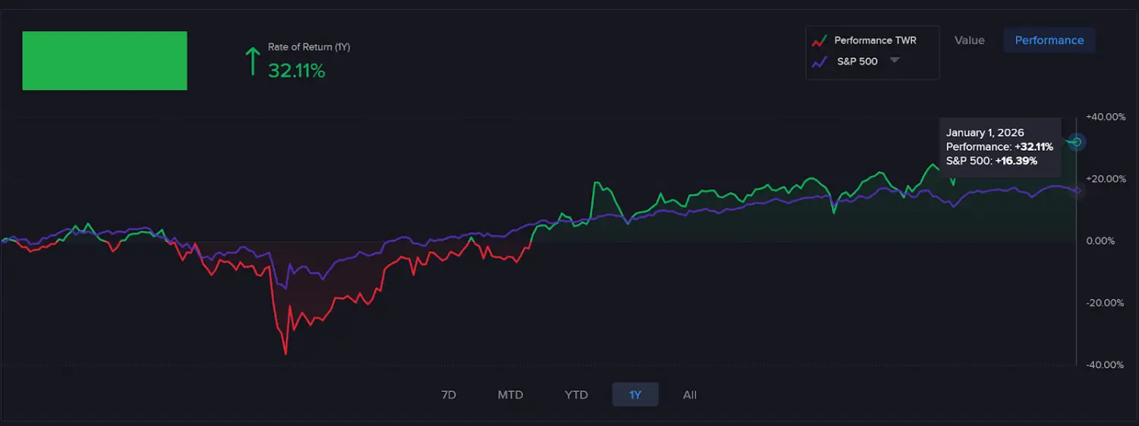Switch chart to Value view

coord(969,40)
